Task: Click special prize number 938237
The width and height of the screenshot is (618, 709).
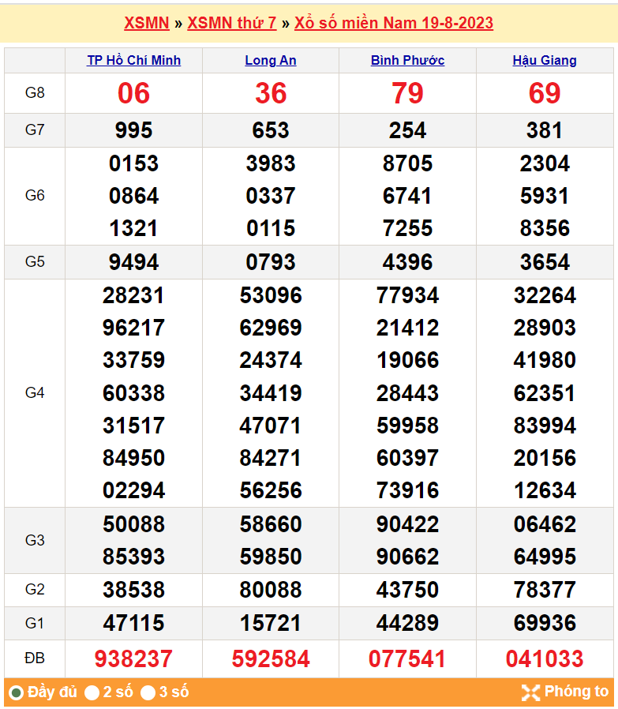Action: coord(133,658)
